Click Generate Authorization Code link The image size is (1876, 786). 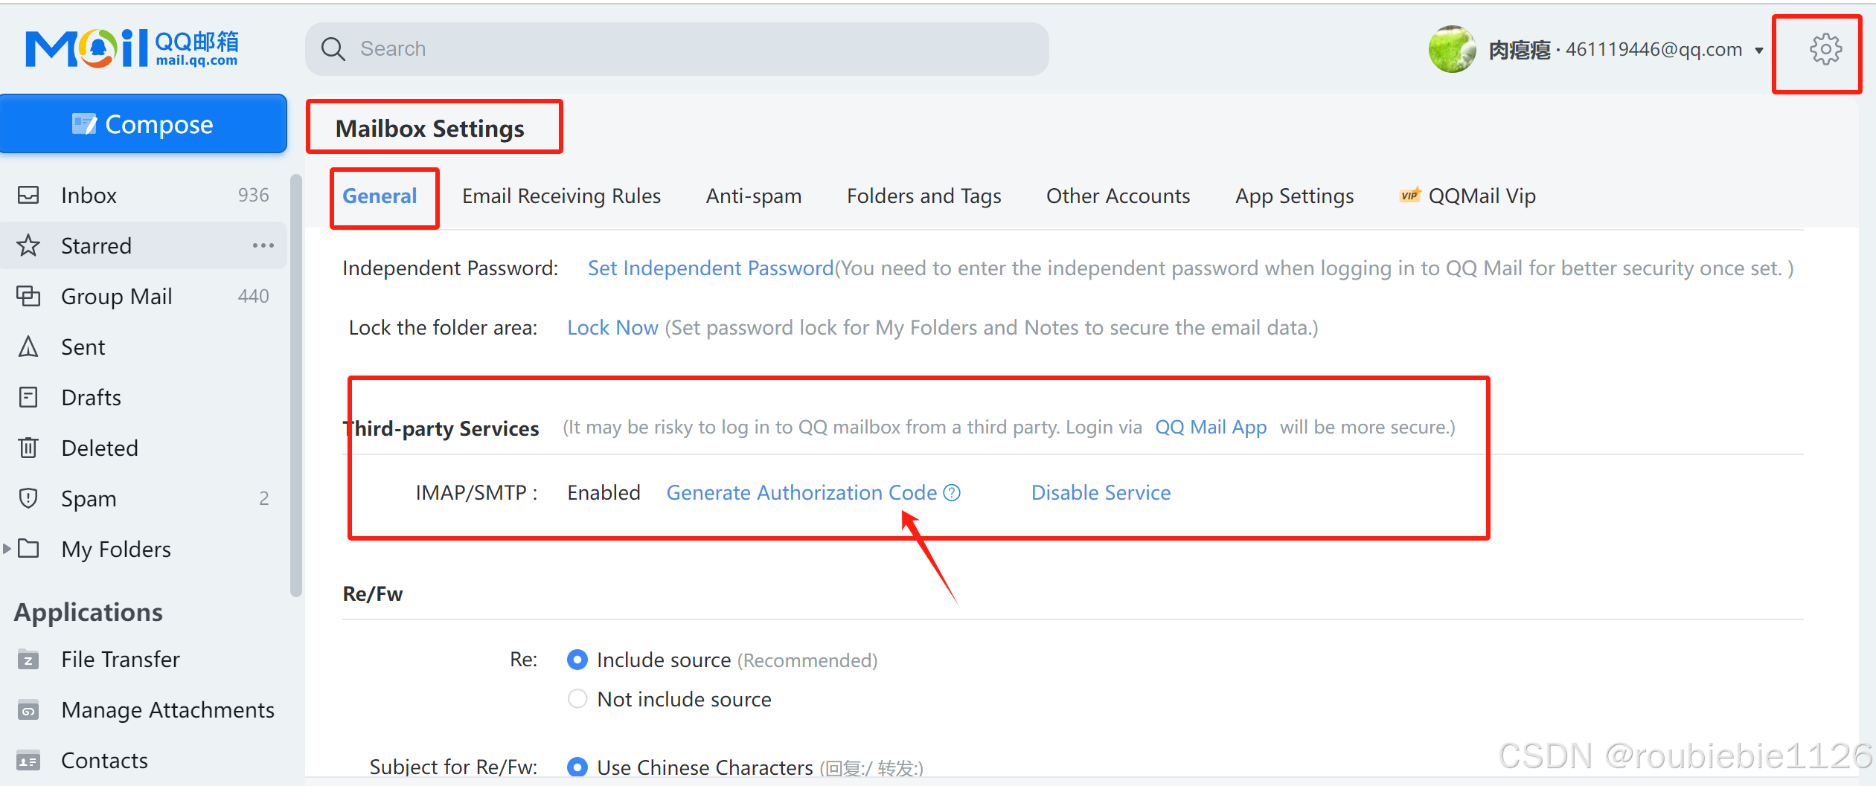[x=801, y=492]
